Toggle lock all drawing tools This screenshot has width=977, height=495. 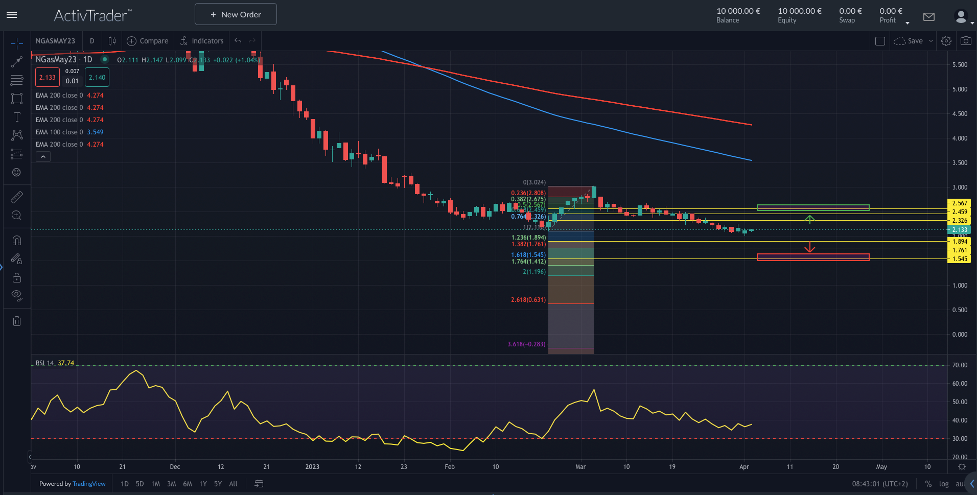17,277
